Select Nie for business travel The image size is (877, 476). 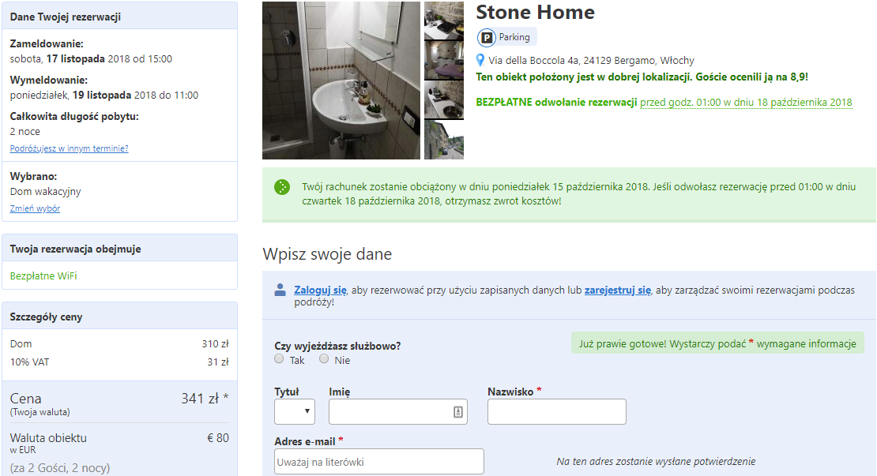click(x=324, y=359)
